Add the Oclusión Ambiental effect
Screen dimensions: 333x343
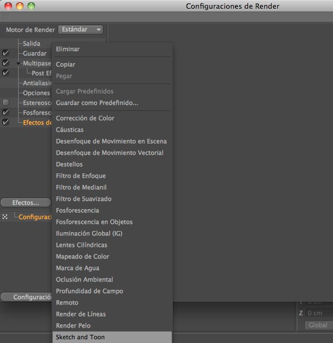click(84, 279)
